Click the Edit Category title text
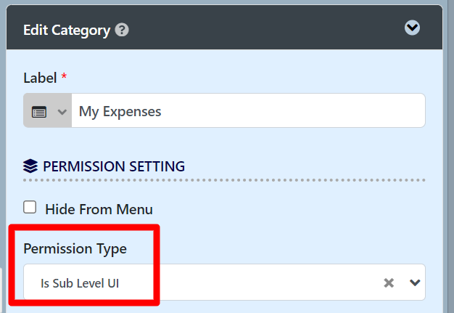The width and height of the screenshot is (454, 313). pos(67,30)
